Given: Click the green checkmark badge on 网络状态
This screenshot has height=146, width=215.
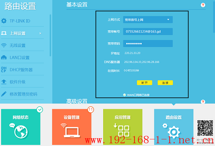Looking at the screenshot, I should (40, 110).
